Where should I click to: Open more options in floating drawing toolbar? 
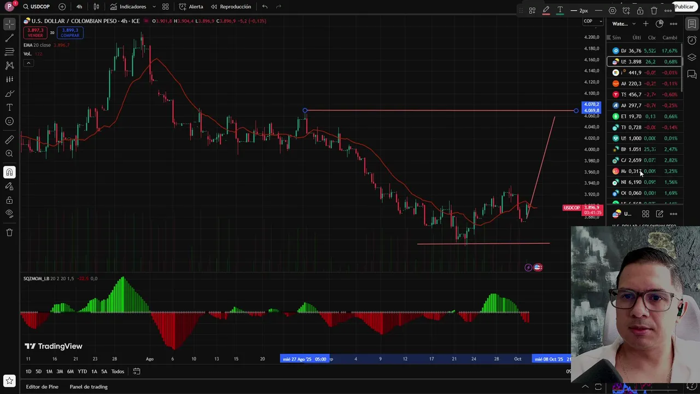(x=668, y=10)
